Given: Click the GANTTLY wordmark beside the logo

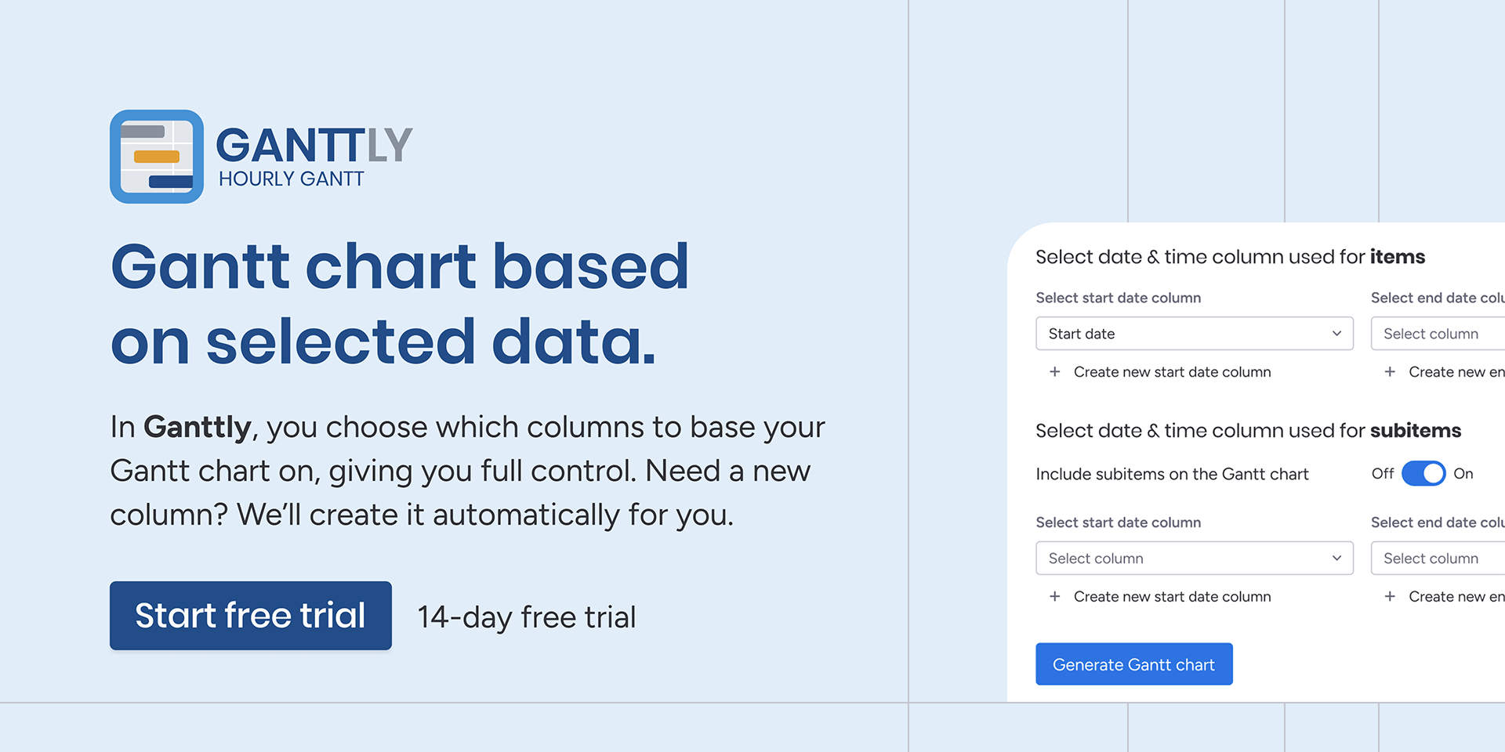Looking at the screenshot, I should [x=314, y=146].
